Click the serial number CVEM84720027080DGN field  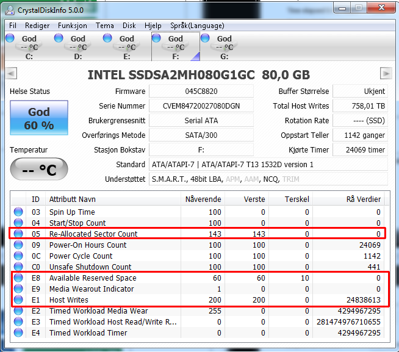(201, 106)
